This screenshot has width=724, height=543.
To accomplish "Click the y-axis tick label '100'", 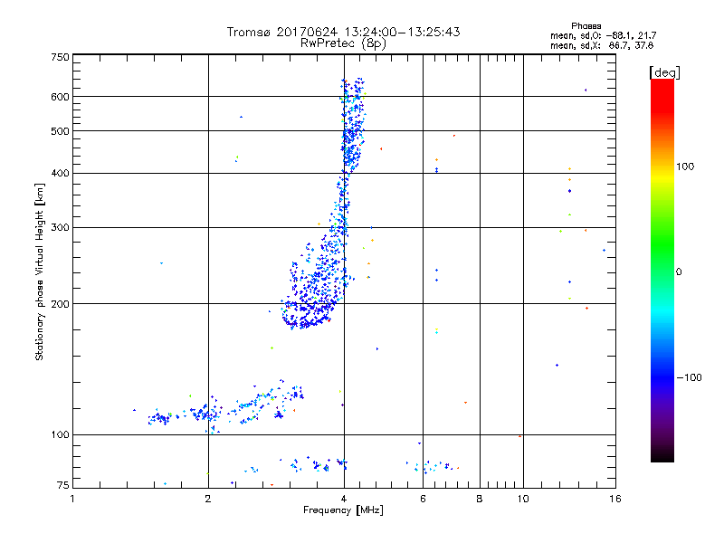I will tap(60, 435).
